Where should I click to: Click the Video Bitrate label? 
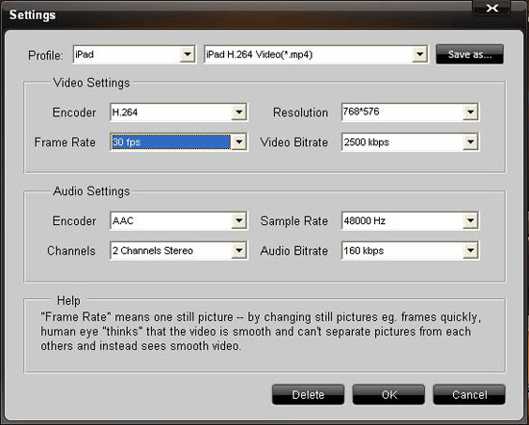click(294, 142)
